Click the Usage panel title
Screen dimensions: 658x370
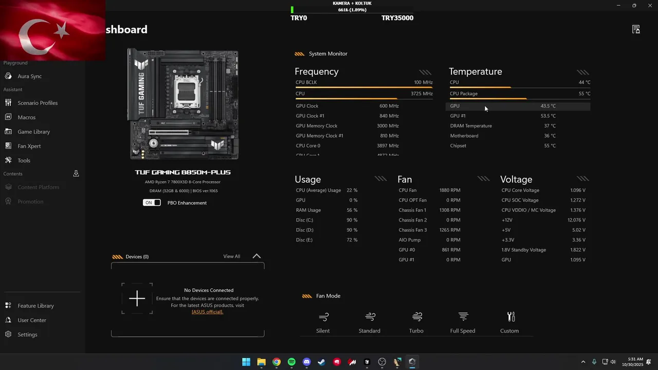pos(308,179)
